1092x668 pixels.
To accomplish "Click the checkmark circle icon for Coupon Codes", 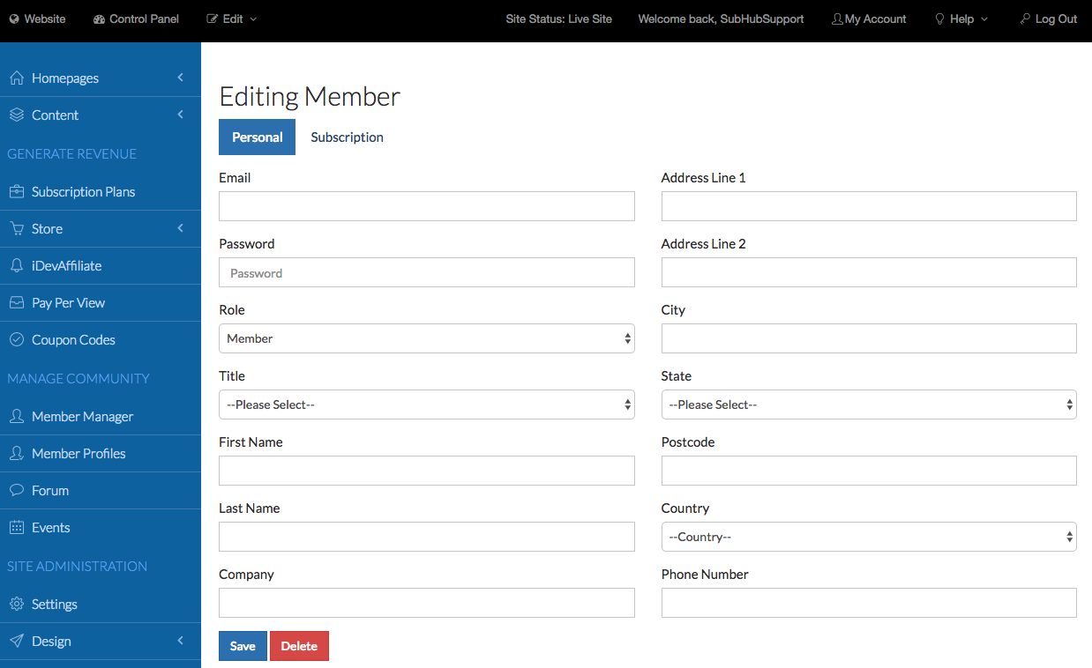I will click(x=16, y=340).
